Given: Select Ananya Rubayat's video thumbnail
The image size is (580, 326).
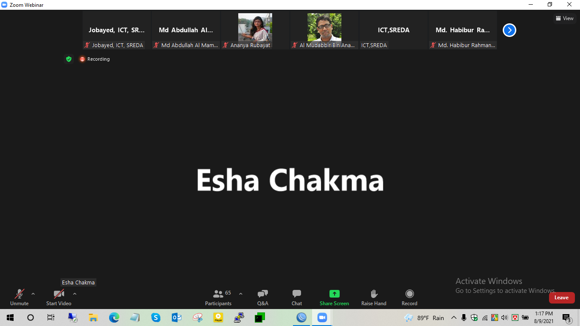Looking at the screenshot, I should (x=255, y=30).
